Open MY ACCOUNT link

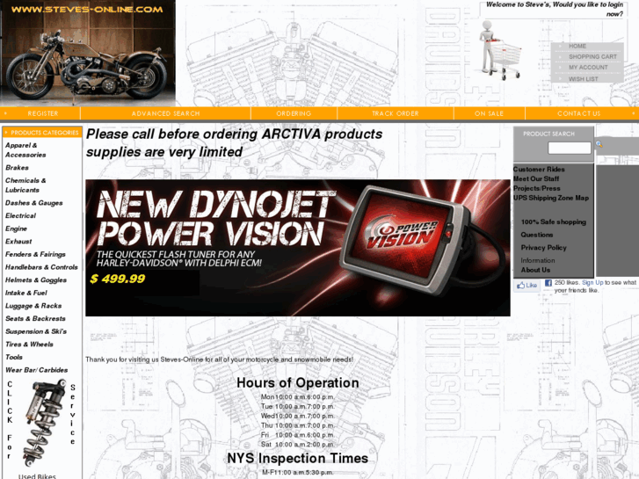tap(588, 68)
